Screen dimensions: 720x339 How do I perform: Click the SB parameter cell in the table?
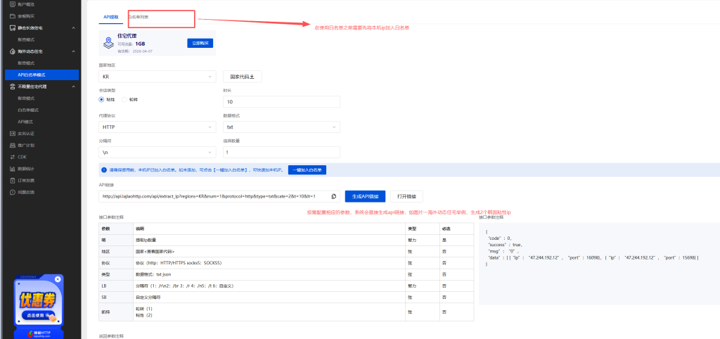(x=116, y=298)
